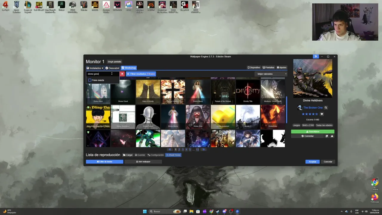Copy the wallpaper link icon next to Comentar
This screenshot has height=215, width=382.
(x=326, y=136)
